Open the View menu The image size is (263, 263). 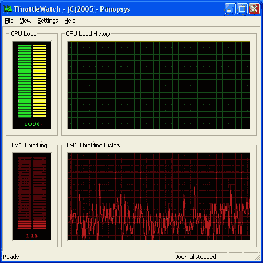coord(25,21)
